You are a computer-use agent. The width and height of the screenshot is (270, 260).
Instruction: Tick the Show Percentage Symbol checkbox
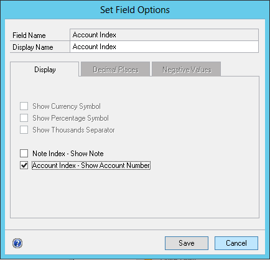(24, 118)
